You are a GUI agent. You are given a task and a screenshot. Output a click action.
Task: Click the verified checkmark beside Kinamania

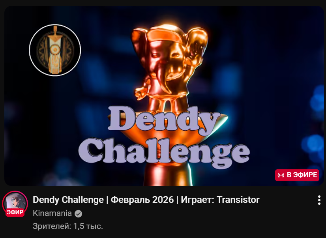(79, 214)
